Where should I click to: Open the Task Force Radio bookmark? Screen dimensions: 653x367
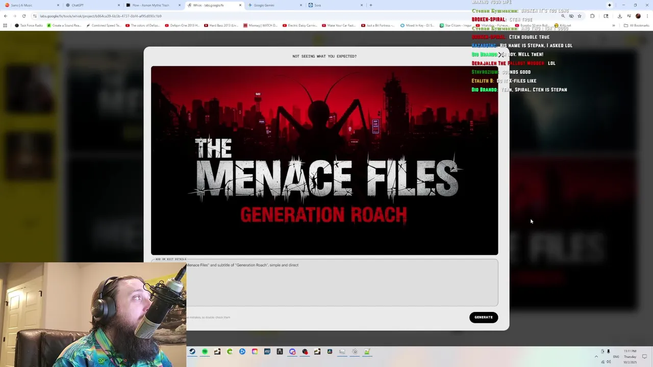coord(29,25)
